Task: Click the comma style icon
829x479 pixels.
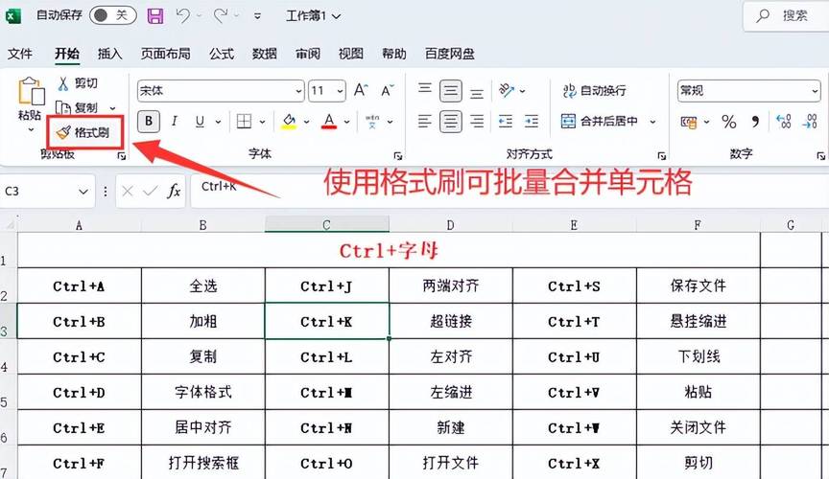Action: (x=755, y=122)
